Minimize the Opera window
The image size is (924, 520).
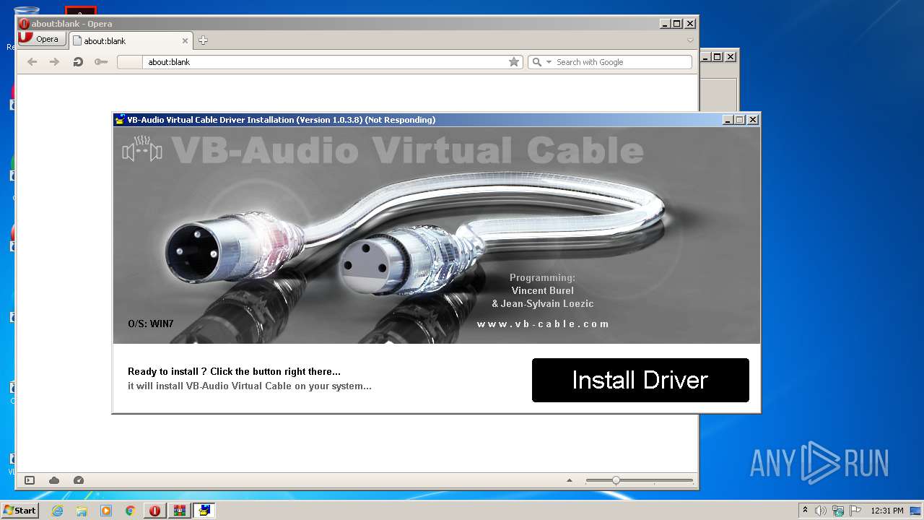(x=665, y=24)
